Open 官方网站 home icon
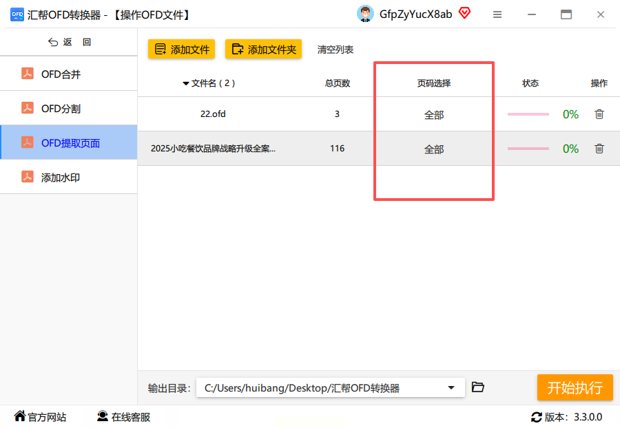 tap(20, 416)
